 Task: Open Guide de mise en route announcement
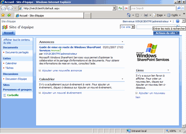[x=70, y=49]
